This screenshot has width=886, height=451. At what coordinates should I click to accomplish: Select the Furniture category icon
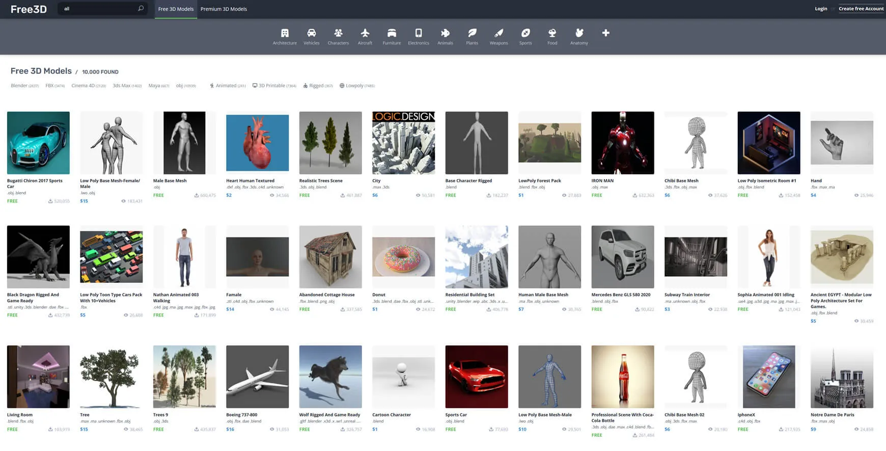[x=392, y=34]
